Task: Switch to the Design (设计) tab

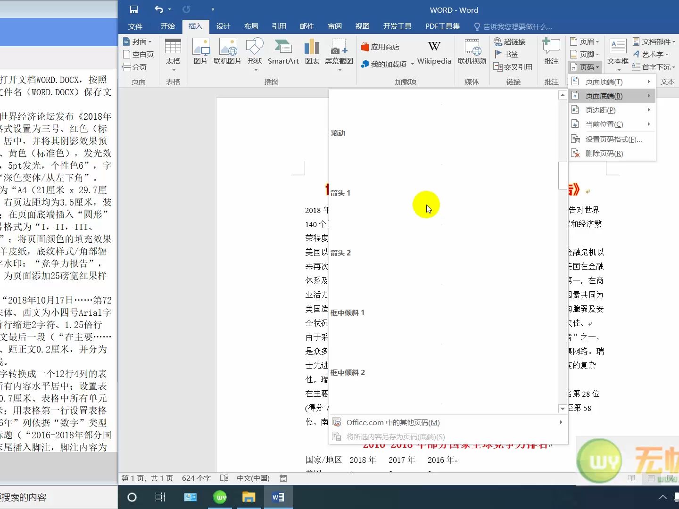Action: [x=223, y=26]
